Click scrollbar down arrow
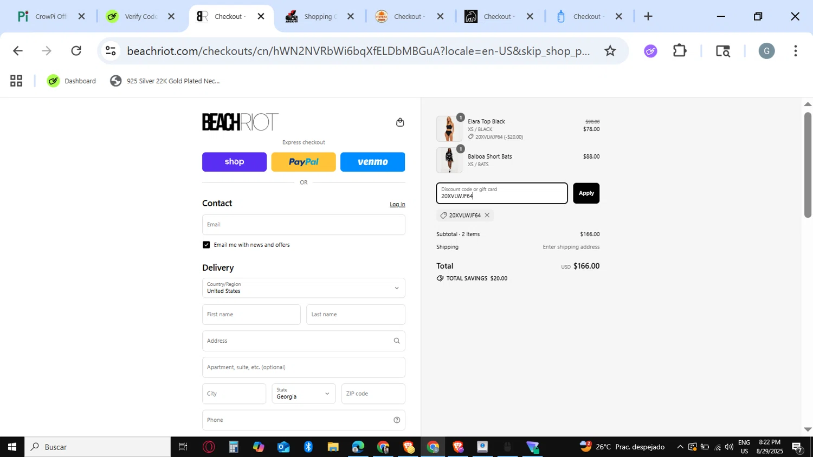Screen dimensions: 813x457 [x=808, y=429]
